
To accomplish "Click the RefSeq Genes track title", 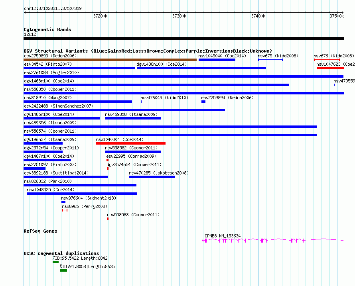I will [40, 231].
